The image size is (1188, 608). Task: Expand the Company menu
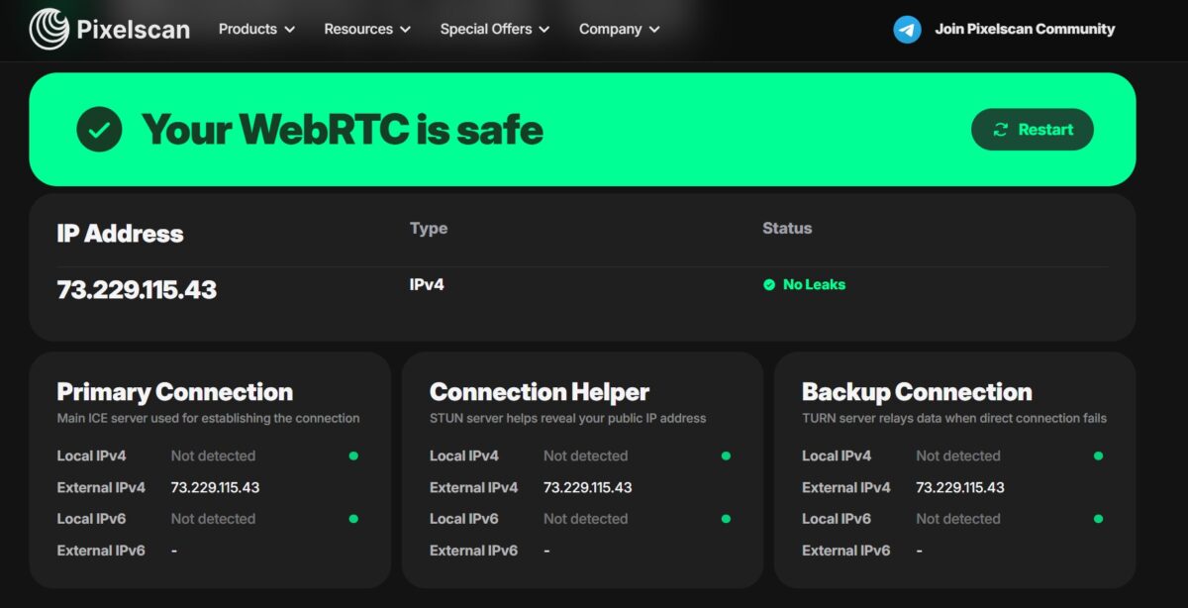(620, 29)
